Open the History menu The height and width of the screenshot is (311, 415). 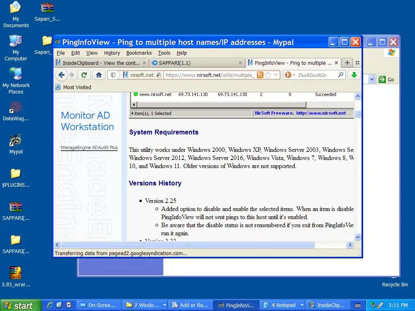[x=112, y=53]
